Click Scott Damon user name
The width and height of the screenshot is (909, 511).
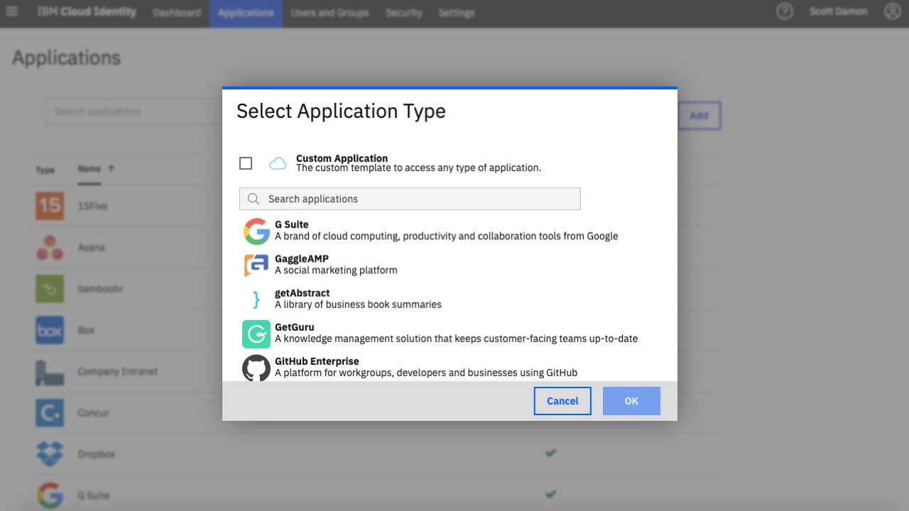pos(839,12)
